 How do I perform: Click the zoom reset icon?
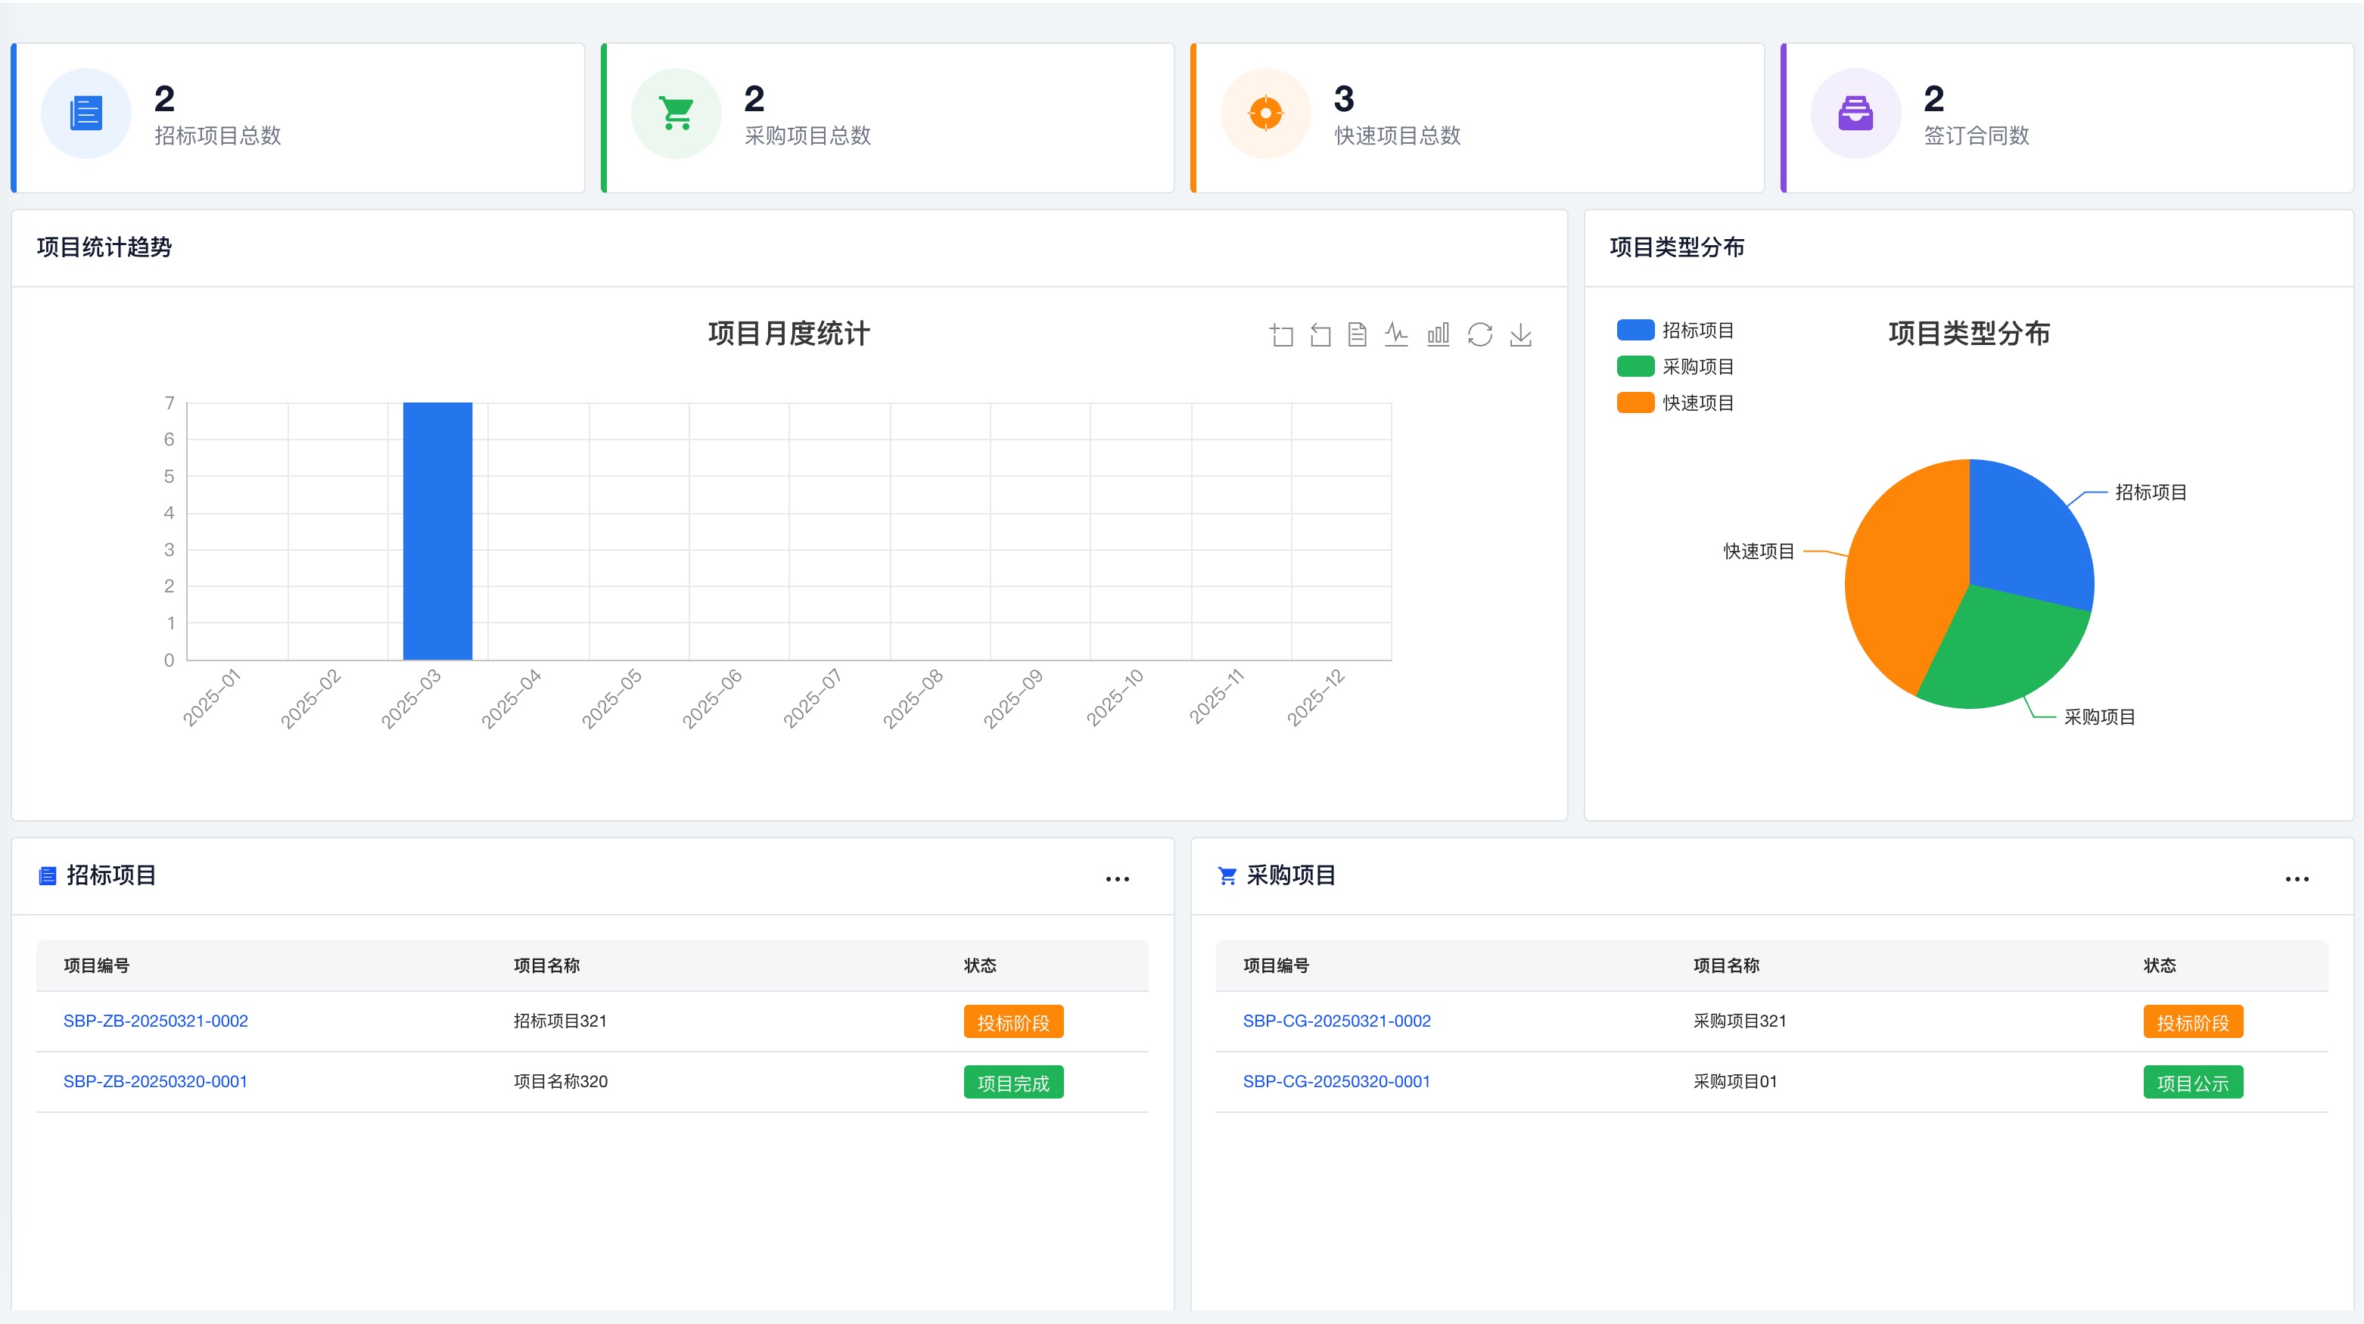[x=1320, y=335]
